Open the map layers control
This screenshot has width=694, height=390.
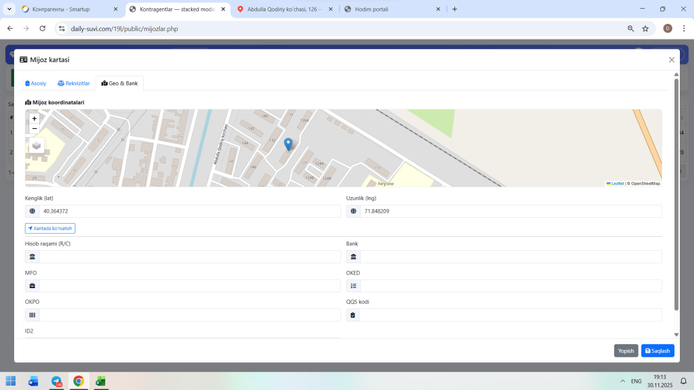(36, 145)
